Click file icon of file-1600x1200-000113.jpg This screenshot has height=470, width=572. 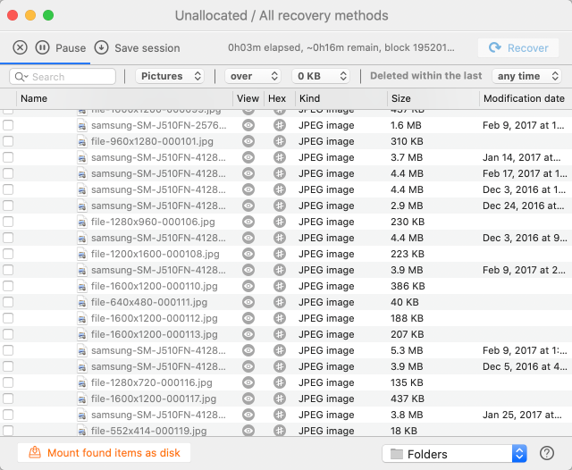82,334
